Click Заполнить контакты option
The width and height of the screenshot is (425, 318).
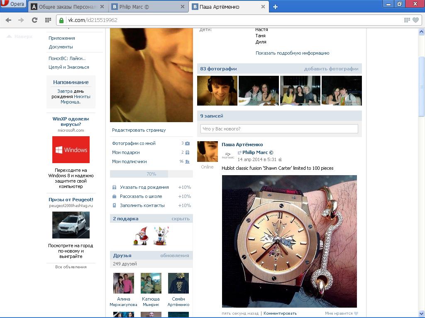[142, 205]
